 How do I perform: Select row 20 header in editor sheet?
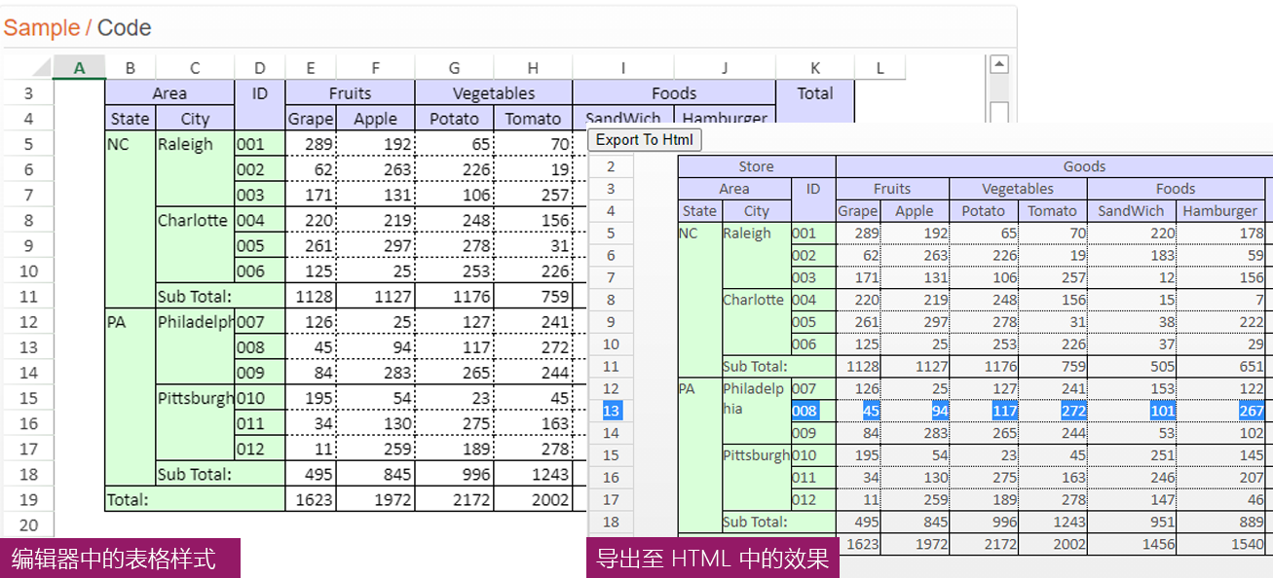[x=28, y=524]
